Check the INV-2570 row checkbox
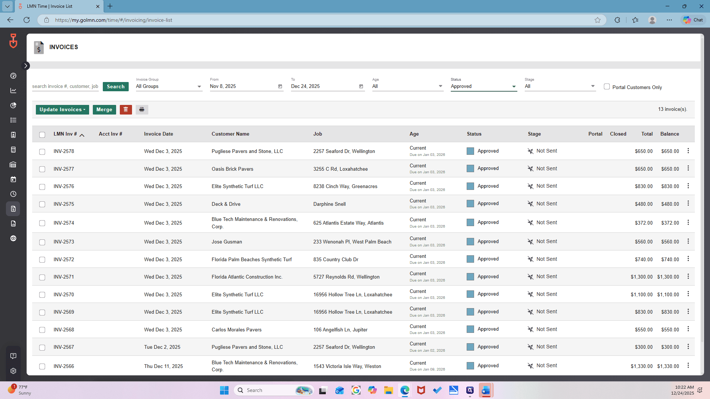 (x=42, y=295)
